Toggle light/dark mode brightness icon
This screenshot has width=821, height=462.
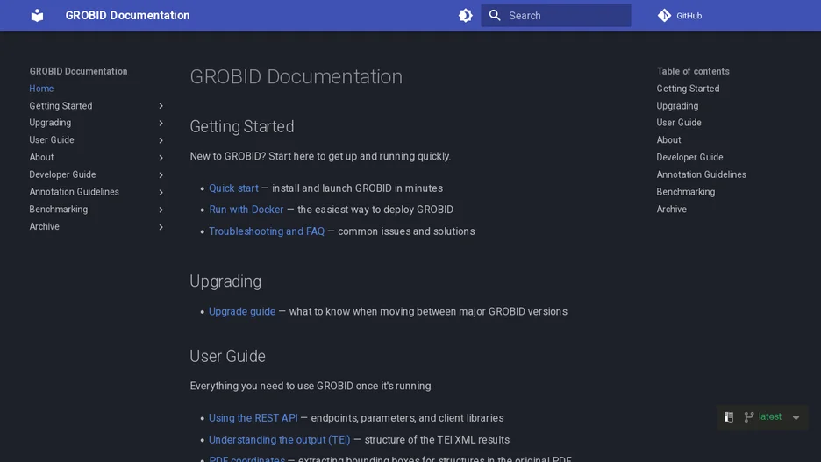[x=466, y=16]
